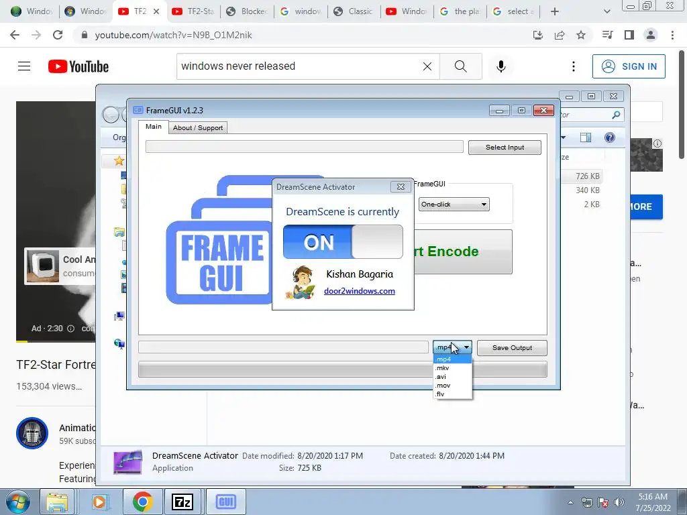The height and width of the screenshot is (515, 687).
Task: Click the encoding progress bar
Action: (343, 369)
